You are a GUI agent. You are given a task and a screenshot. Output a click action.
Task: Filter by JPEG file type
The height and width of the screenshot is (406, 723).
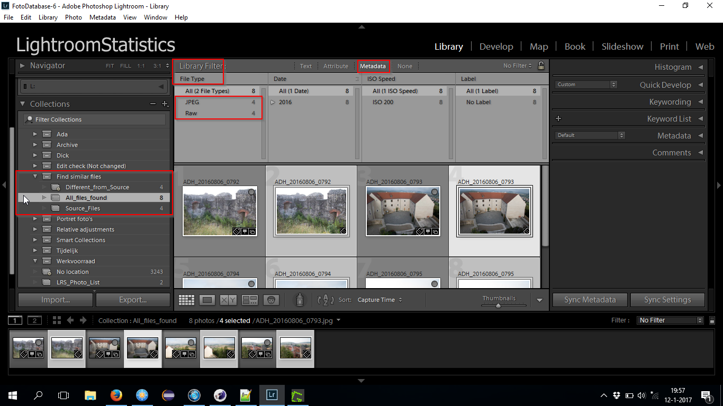tap(220, 102)
